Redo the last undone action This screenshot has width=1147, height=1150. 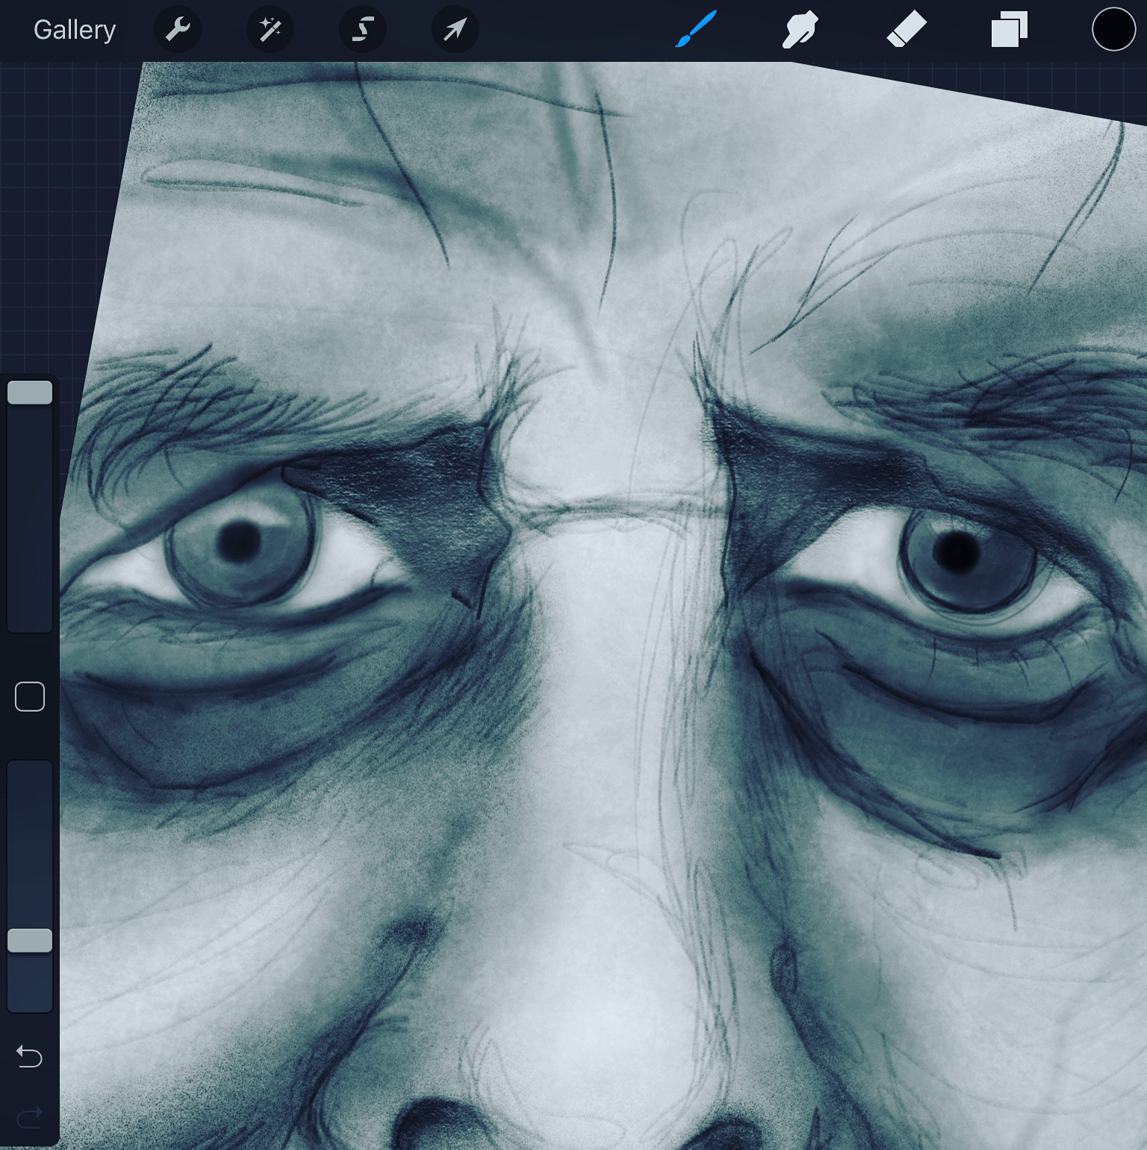click(x=29, y=1117)
